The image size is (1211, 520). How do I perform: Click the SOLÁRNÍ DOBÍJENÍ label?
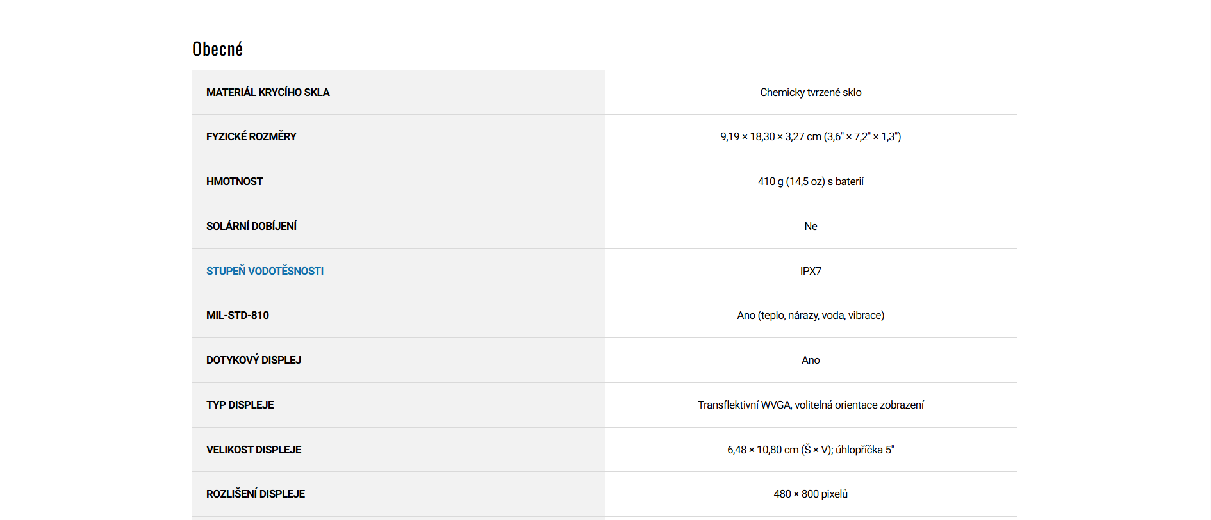251,226
